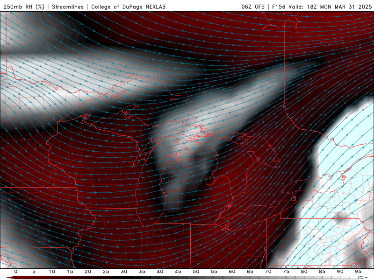The image size is (374, 280).
Task: Click the colorbar label '20'
Action: pos(88,272)
